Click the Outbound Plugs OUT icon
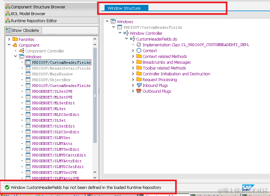 (139, 91)
